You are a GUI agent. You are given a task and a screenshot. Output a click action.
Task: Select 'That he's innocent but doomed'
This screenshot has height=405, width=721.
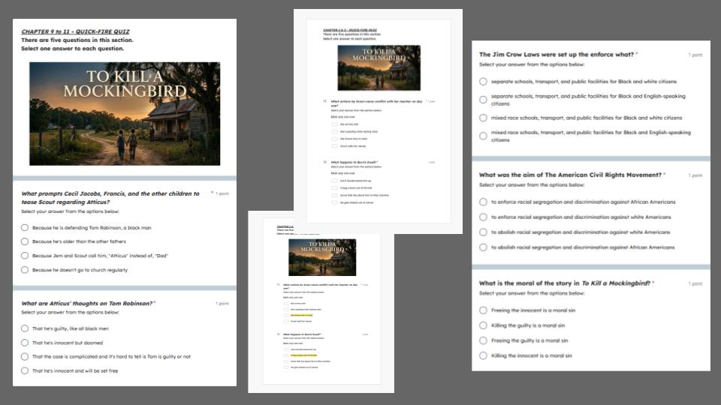(x=25, y=343)
